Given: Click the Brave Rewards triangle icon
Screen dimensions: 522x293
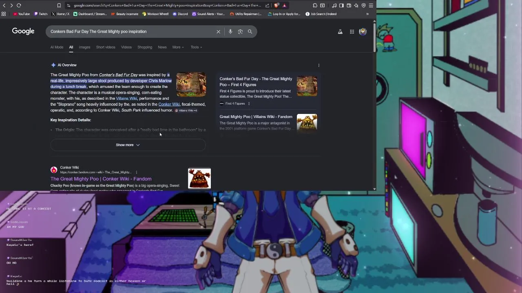Looking at the screenshot, I should 284,5.
